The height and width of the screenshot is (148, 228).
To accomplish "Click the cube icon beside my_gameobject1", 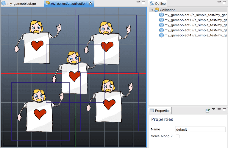I will [x=161, y=20].
